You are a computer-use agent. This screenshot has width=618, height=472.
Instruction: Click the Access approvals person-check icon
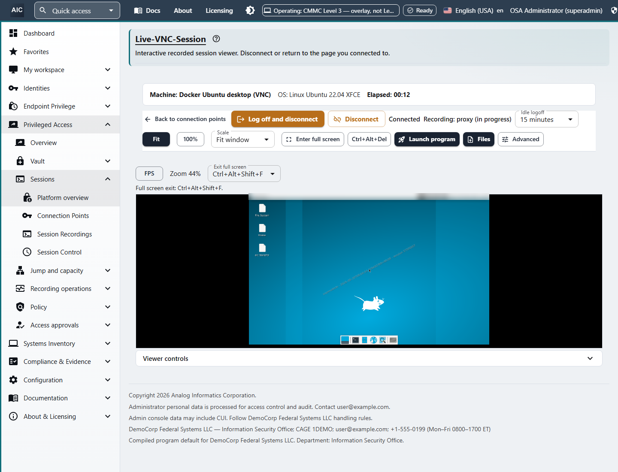point(20,325)
